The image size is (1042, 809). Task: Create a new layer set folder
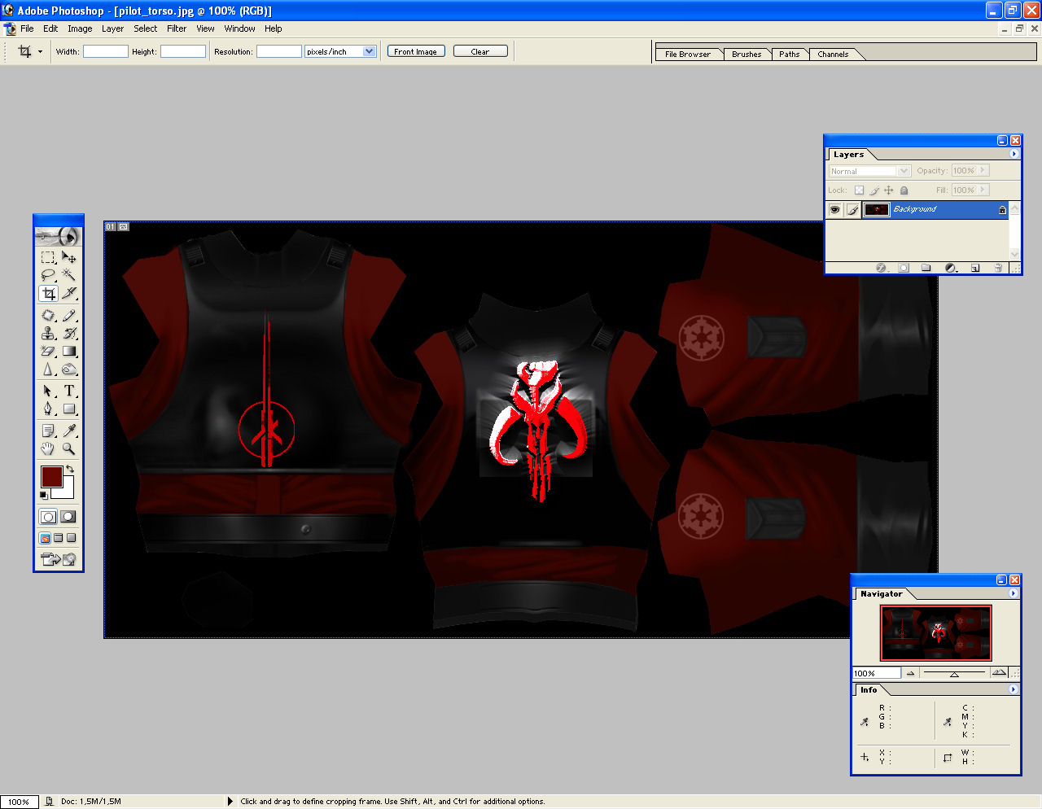[926, 268]
